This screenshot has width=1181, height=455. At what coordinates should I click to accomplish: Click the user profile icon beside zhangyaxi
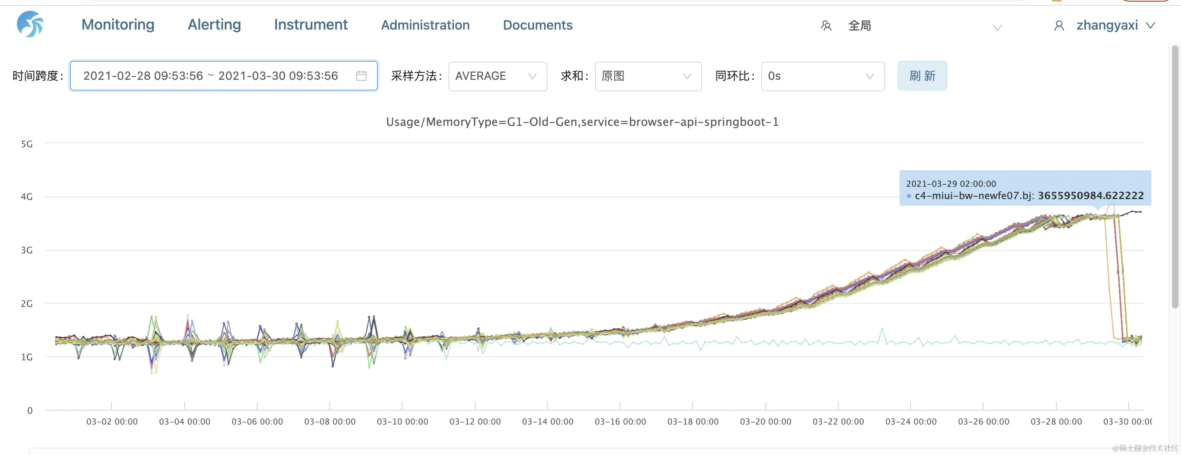click(1059, 26)
